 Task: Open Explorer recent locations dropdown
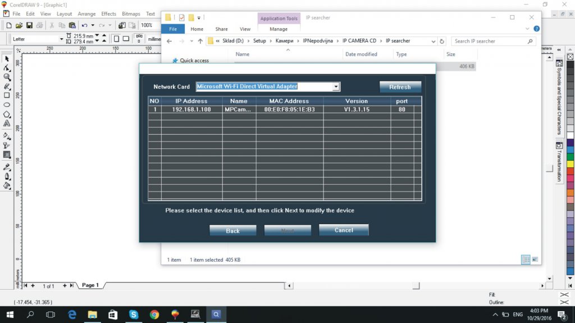coord(191,41)
